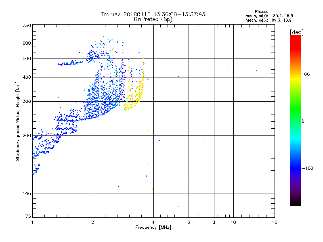Click the x-axis tick label '2'
The width and height of the screenshot is (323, 242).
93,222
